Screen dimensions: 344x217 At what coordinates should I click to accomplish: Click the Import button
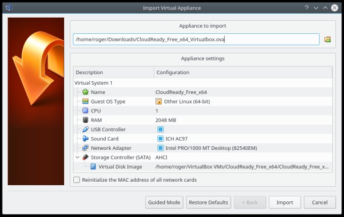click(285, 202)
